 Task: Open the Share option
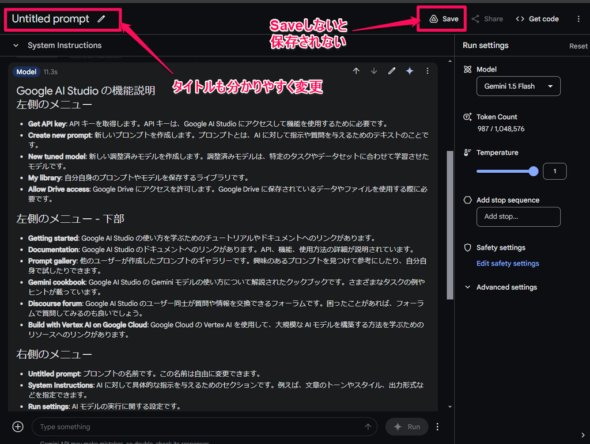(487, 19)
